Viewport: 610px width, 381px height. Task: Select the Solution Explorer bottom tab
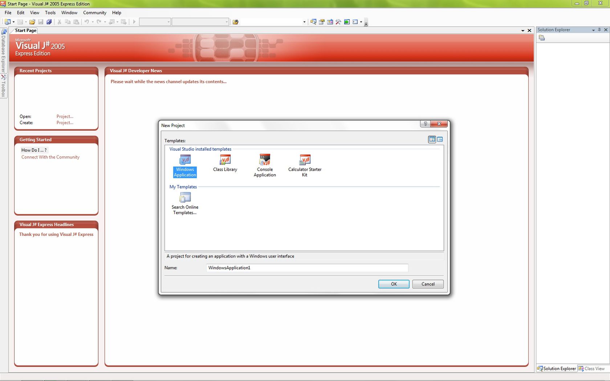coord(557,369)
